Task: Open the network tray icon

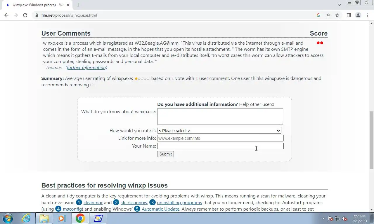Action: click(x=337, y=218)
